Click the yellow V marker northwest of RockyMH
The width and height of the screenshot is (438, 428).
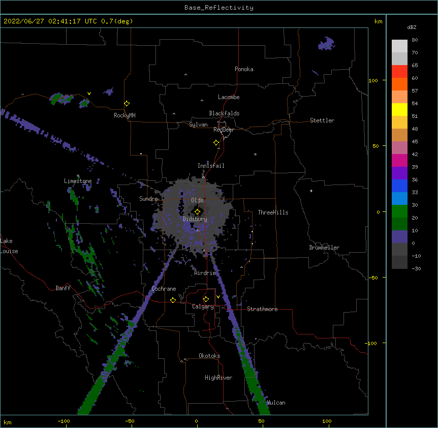tap(89, 94)
